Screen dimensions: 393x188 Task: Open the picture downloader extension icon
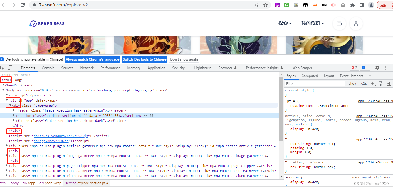click(296, 5)
